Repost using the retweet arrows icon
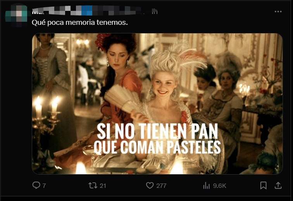 [x=93, y=185]
